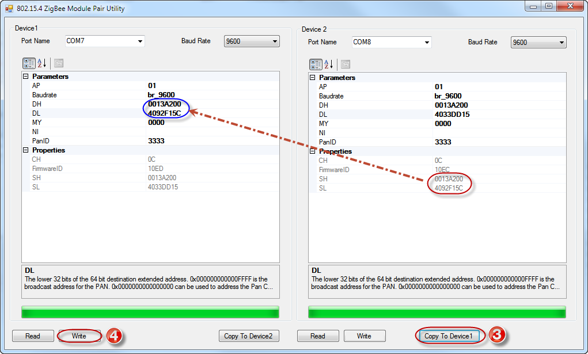
Task: Select Device 2 SL value 4092F15C
Action: pyautogui.click(x=449, y=188)
